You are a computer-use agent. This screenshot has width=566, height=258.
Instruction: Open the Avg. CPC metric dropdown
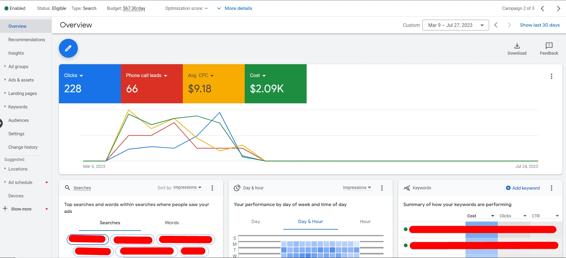[x=201, y=76]
